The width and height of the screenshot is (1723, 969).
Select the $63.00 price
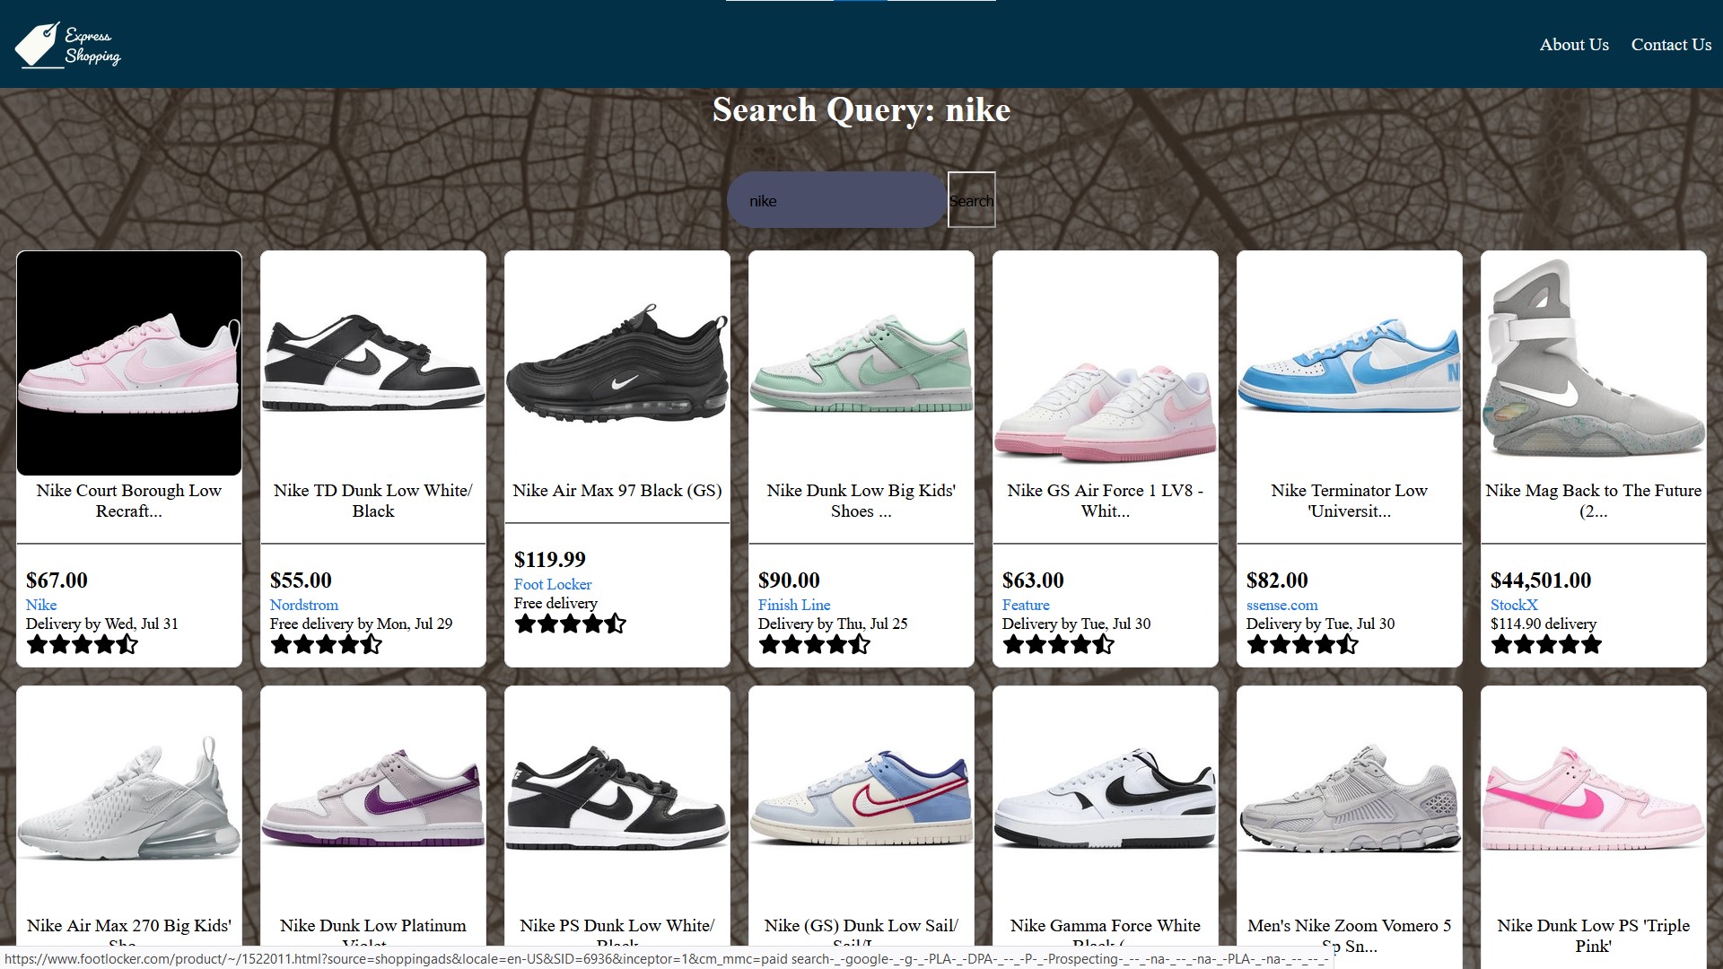coord(1033,581)
